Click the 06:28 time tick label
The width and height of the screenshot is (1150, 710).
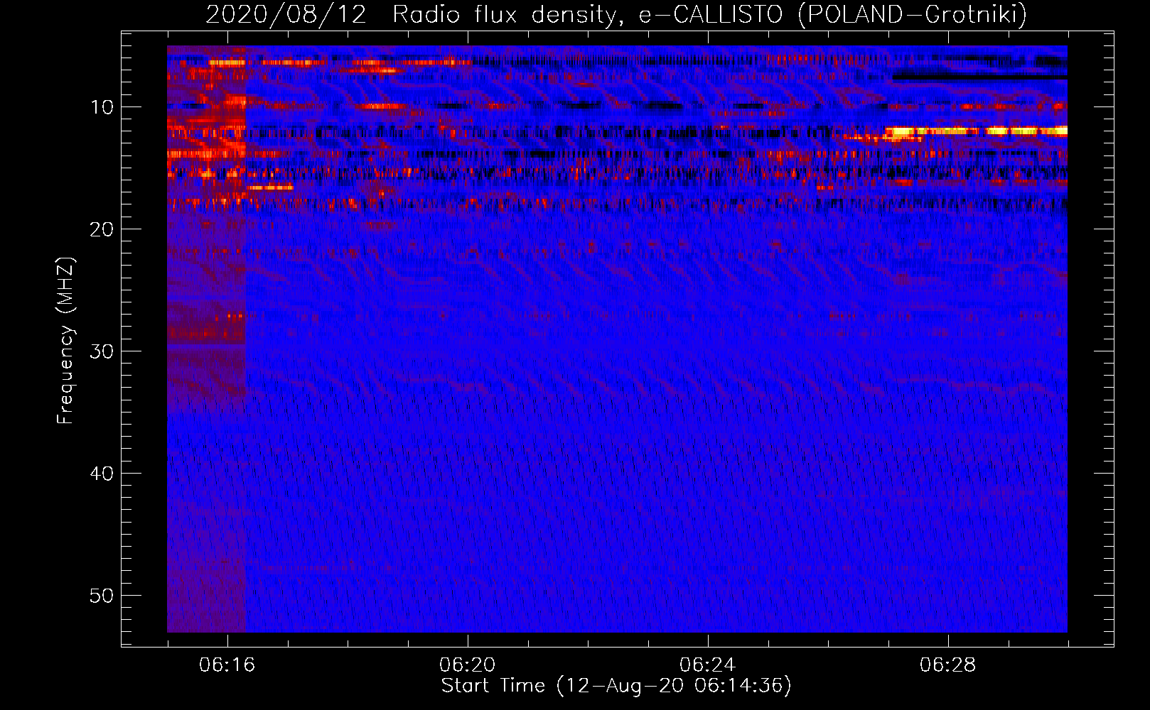(948, 665)
